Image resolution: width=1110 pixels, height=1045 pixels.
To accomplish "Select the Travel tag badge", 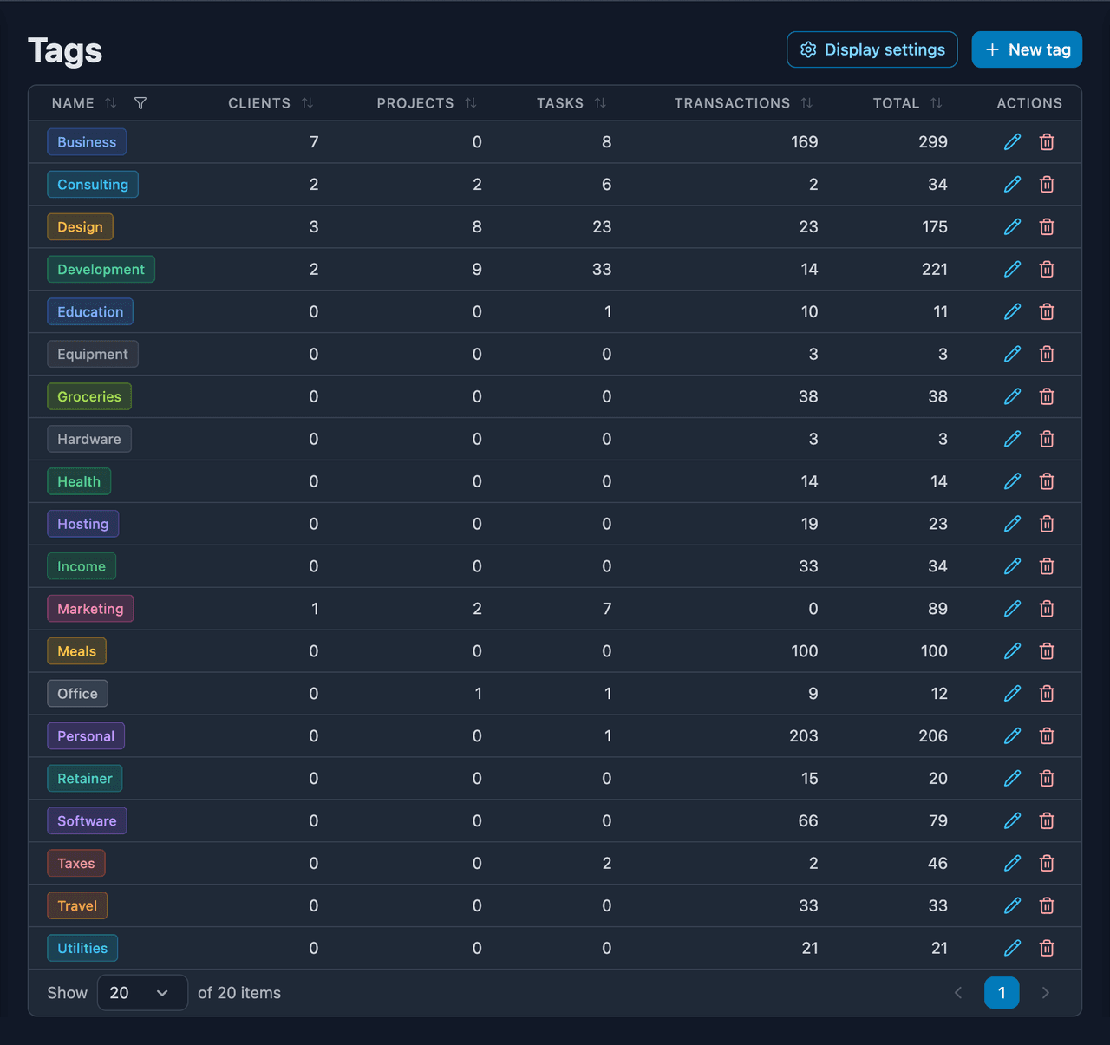I will pos(77,907).
